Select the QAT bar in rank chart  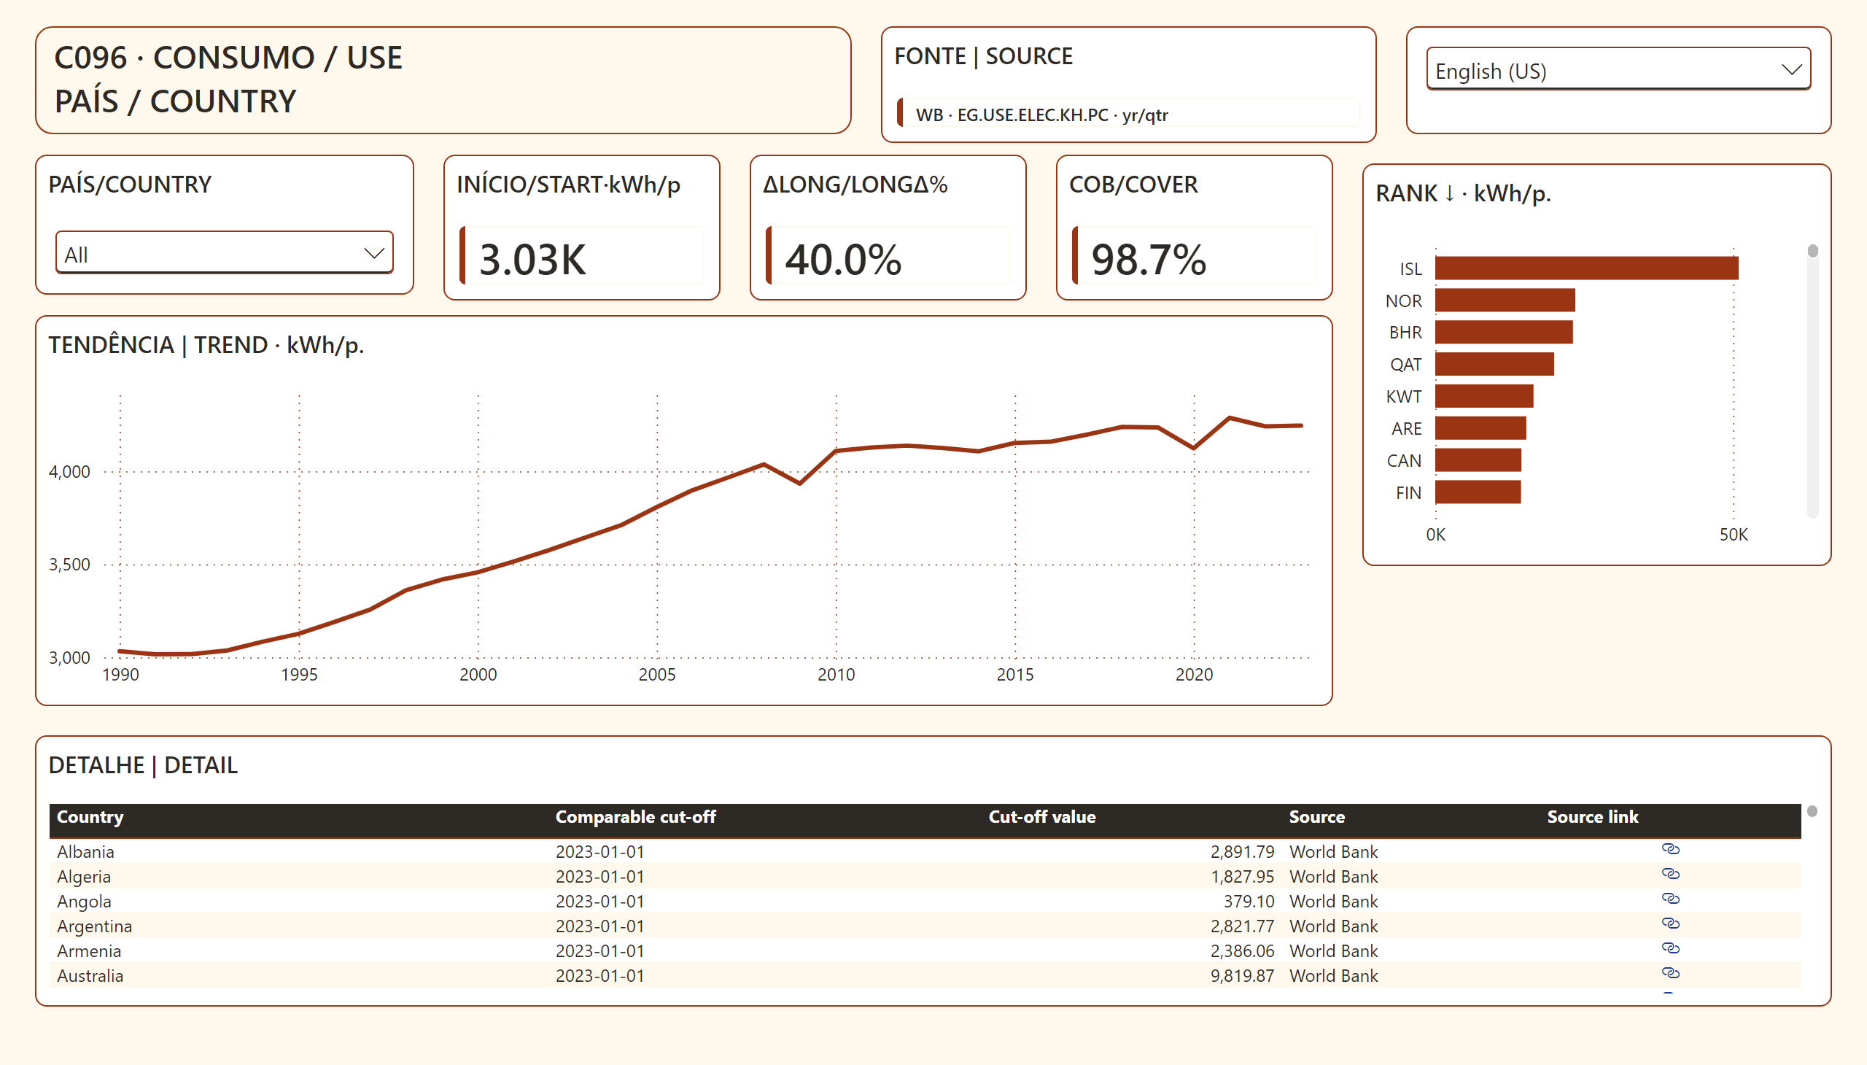(x=1494, y=364)
